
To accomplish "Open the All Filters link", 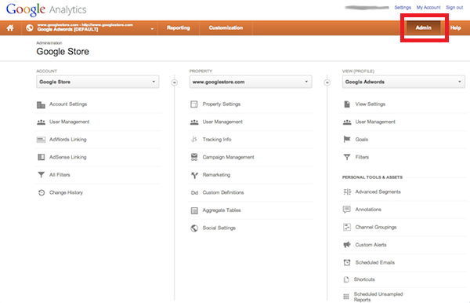I will [x=60, y=175].
